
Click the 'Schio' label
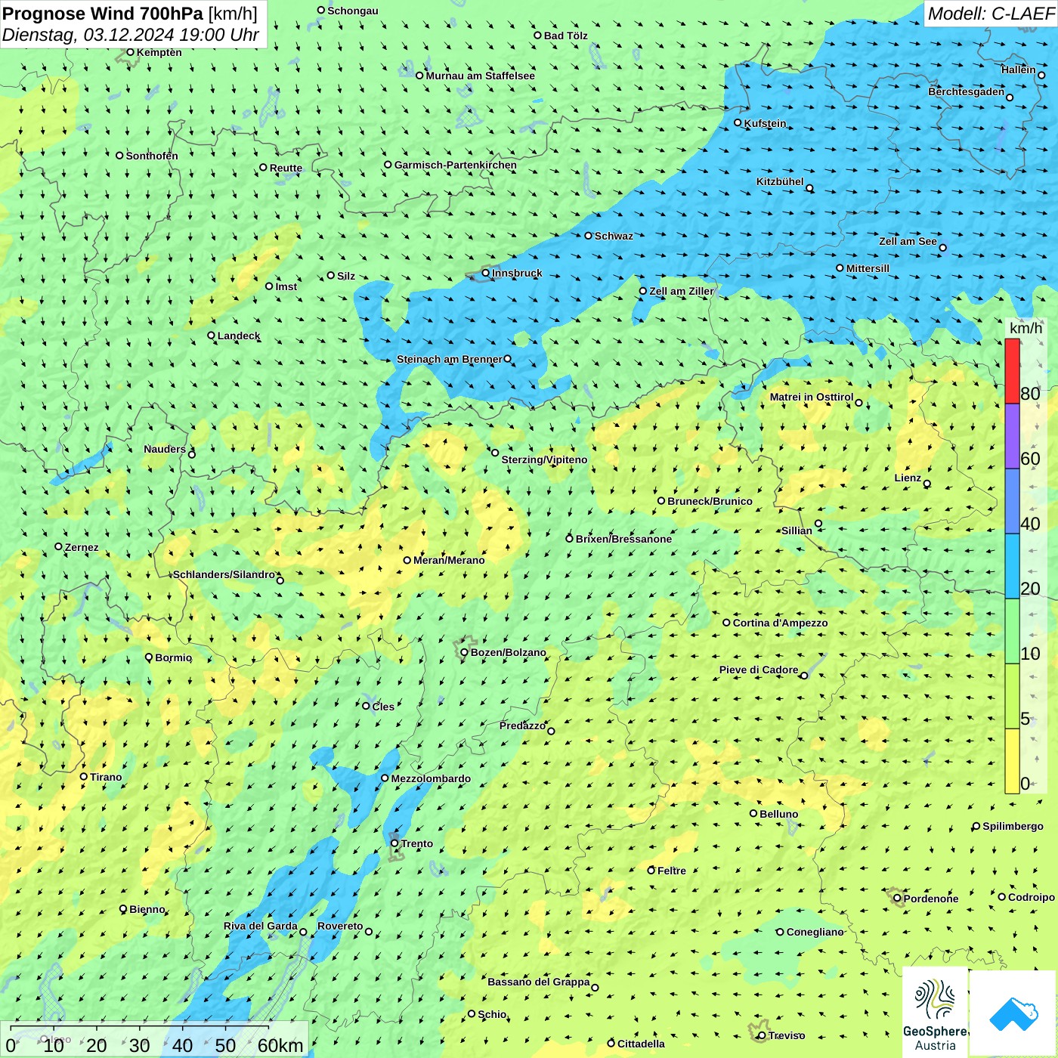pos(492,1014)
